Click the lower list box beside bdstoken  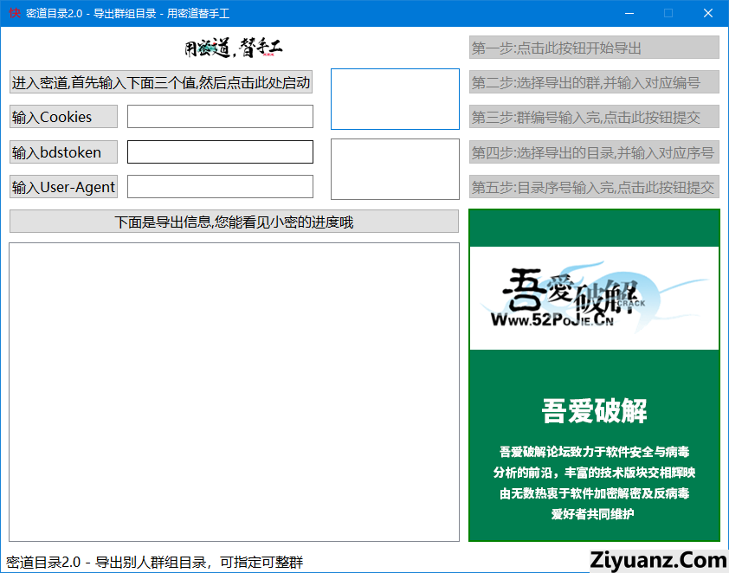(395, 169)
